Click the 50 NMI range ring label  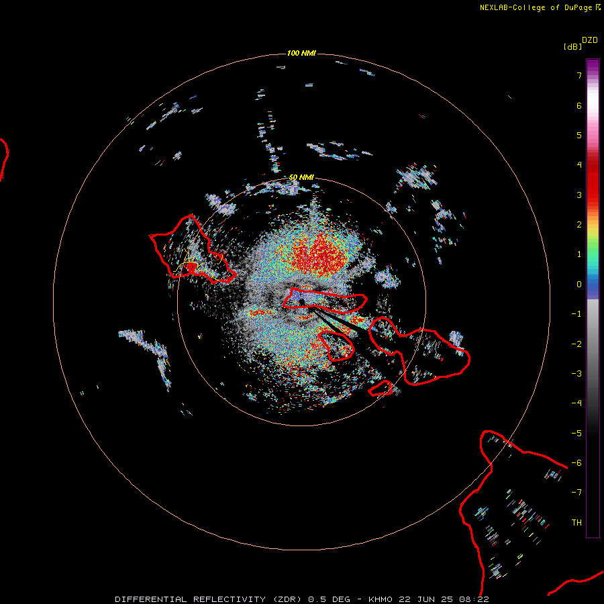(301, 177)
